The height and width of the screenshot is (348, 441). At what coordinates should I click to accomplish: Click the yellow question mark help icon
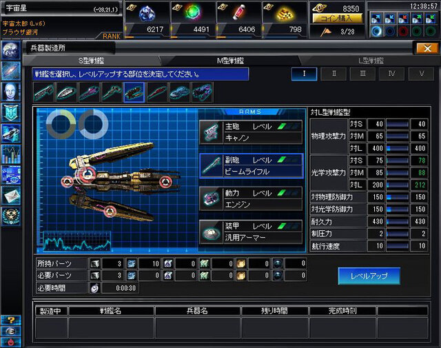tap(11, 320)
